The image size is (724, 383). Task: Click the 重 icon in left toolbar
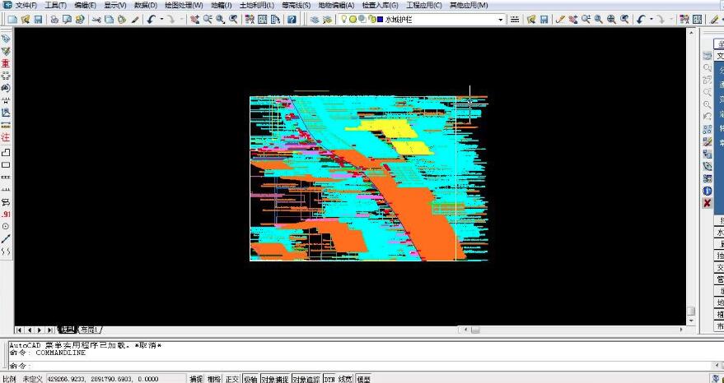[6, 63]
